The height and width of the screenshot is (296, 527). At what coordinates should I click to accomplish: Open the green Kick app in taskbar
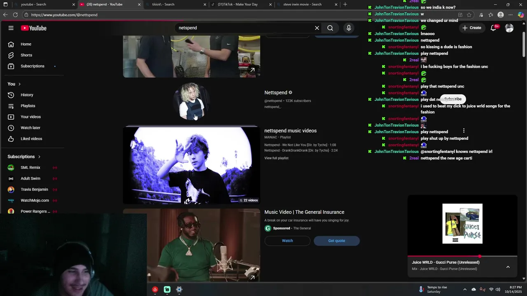(x=167, y=289)
